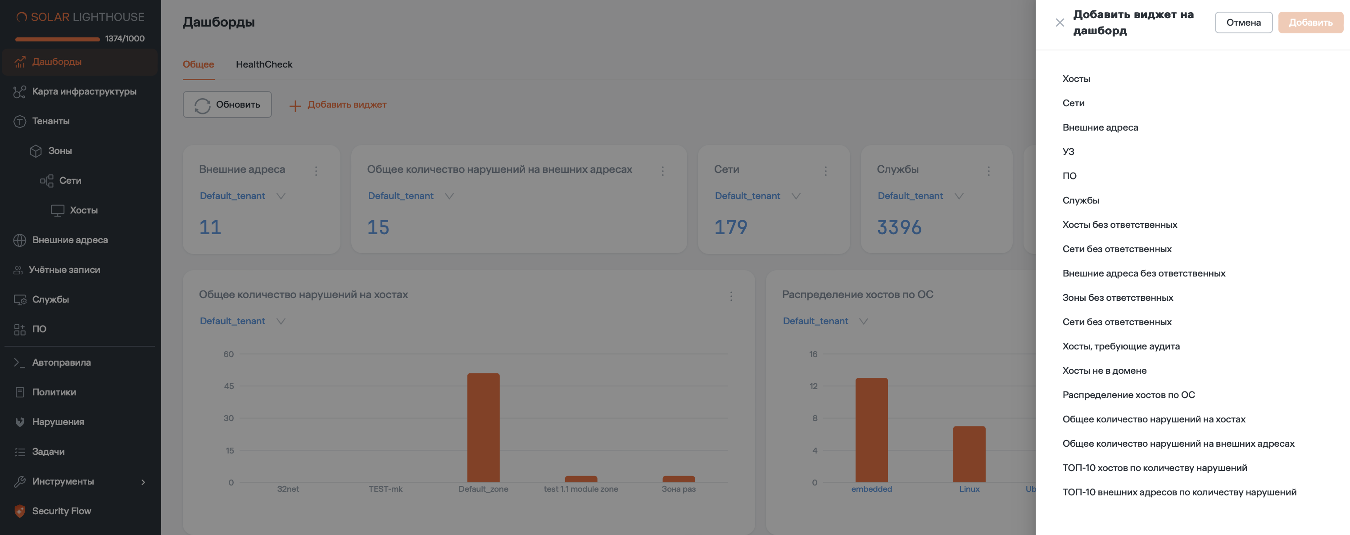This screenshot has width=1350, height=535.
Task: Select Зоны без ответственных widget
Action: point(1117,298)
